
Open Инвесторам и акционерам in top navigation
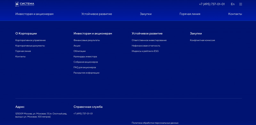pyautogui.click(x=35, y=14)
